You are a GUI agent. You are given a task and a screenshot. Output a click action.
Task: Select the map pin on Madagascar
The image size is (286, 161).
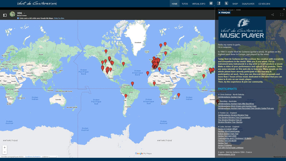[179, 95]
